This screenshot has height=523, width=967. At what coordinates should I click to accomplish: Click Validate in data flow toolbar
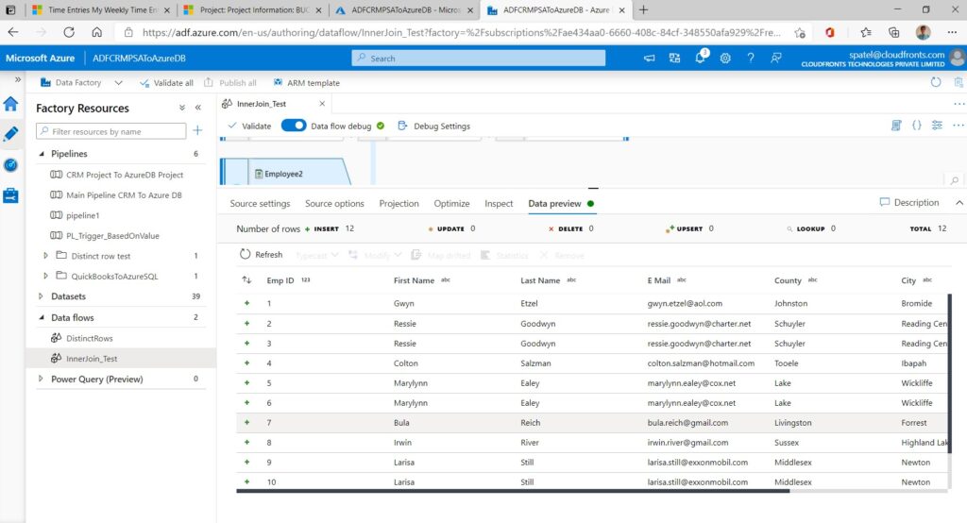(249, 126)
